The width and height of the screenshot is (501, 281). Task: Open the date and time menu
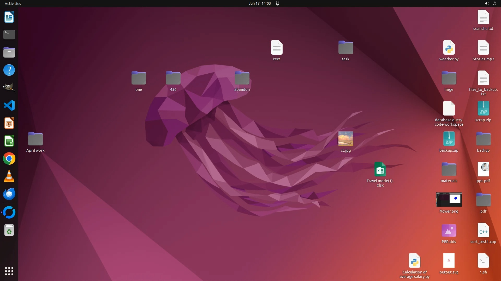point(259,3)
